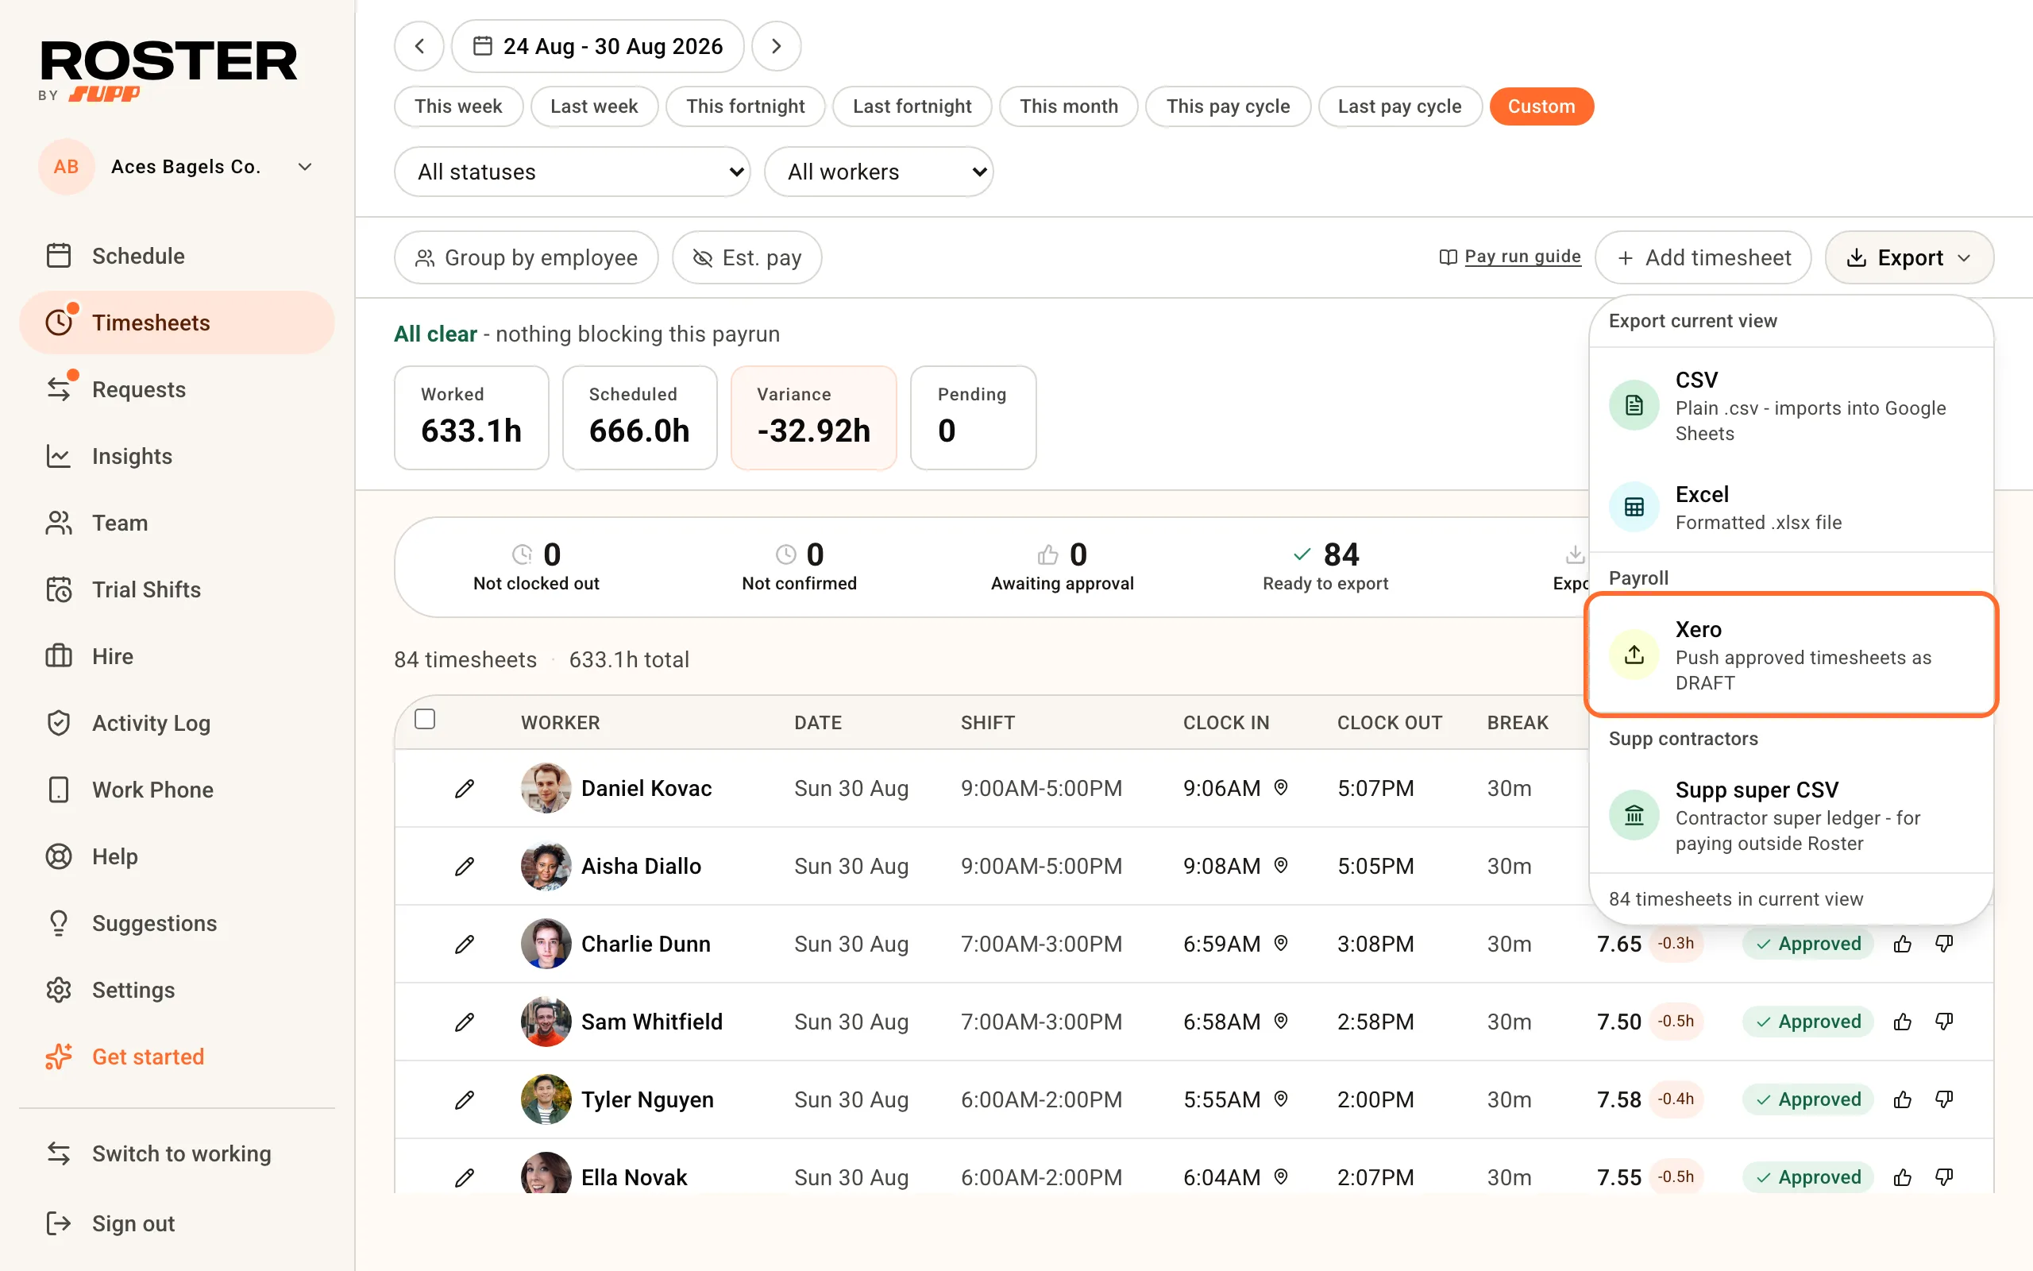Open Requests in the sidebar

coord(176,389)
